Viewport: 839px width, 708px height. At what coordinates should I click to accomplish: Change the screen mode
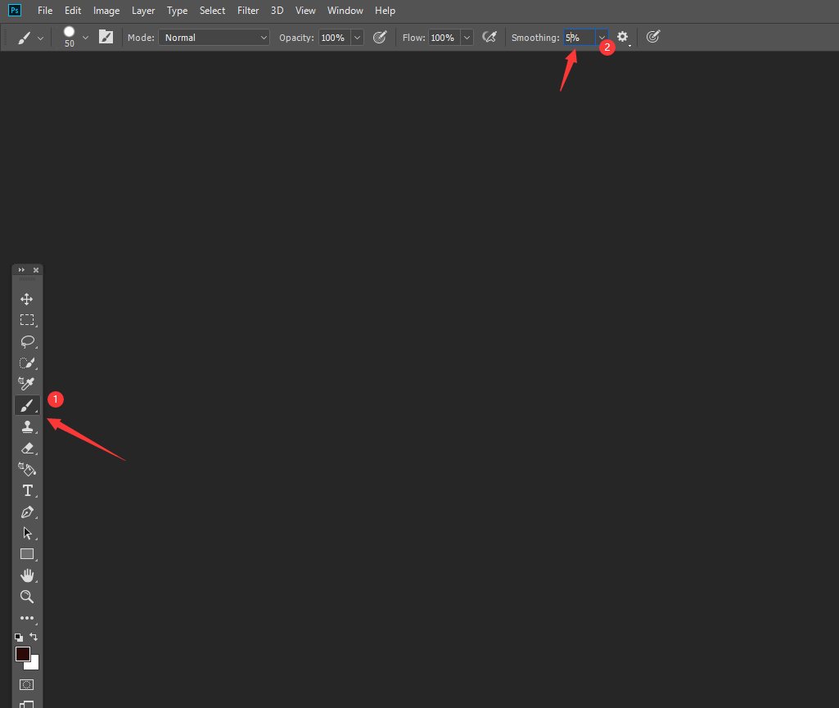27,703
